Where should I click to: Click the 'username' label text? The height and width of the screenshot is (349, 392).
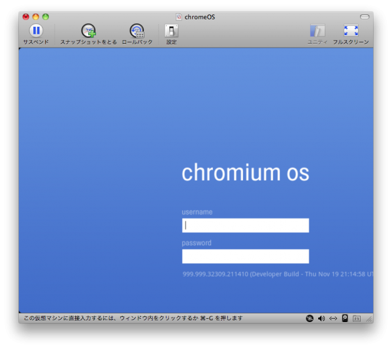point(197,212)
